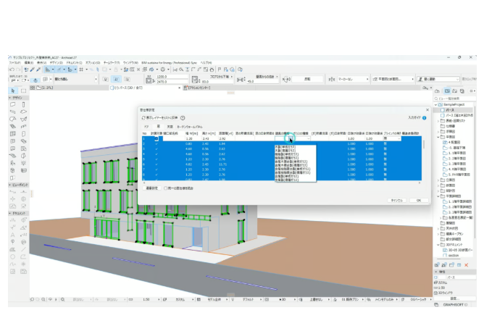This screenshot has height=318, width=484.
Task: Click the 幅 W[m] cell in row 1
Action: [x=188, y=138]
